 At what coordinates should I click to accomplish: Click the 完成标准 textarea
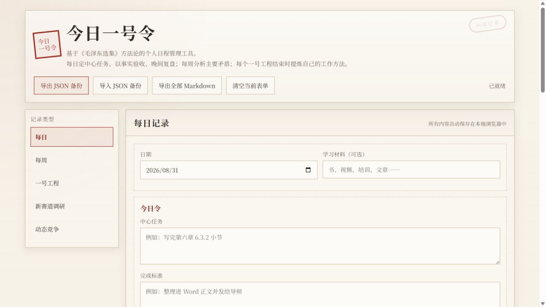320,294
